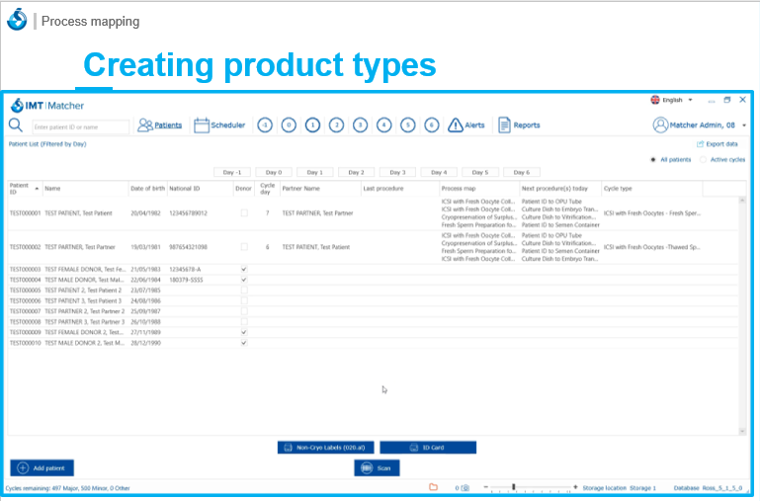Open the Reports section
The height and width of the screenshot is (501, 760).
(x=519, y=125)
